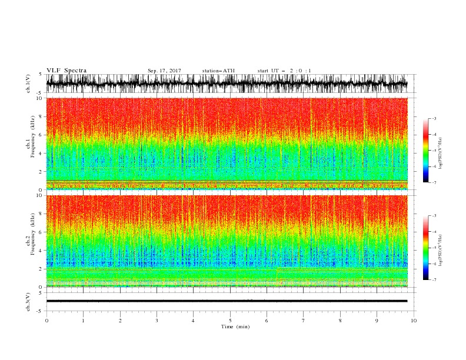Image resolution: width=466 pixels, height=360 pixels.
Task: Click the lower 'log(PSD)(V²/Hz)' colorbar label
Action: (x=440, y=250)
